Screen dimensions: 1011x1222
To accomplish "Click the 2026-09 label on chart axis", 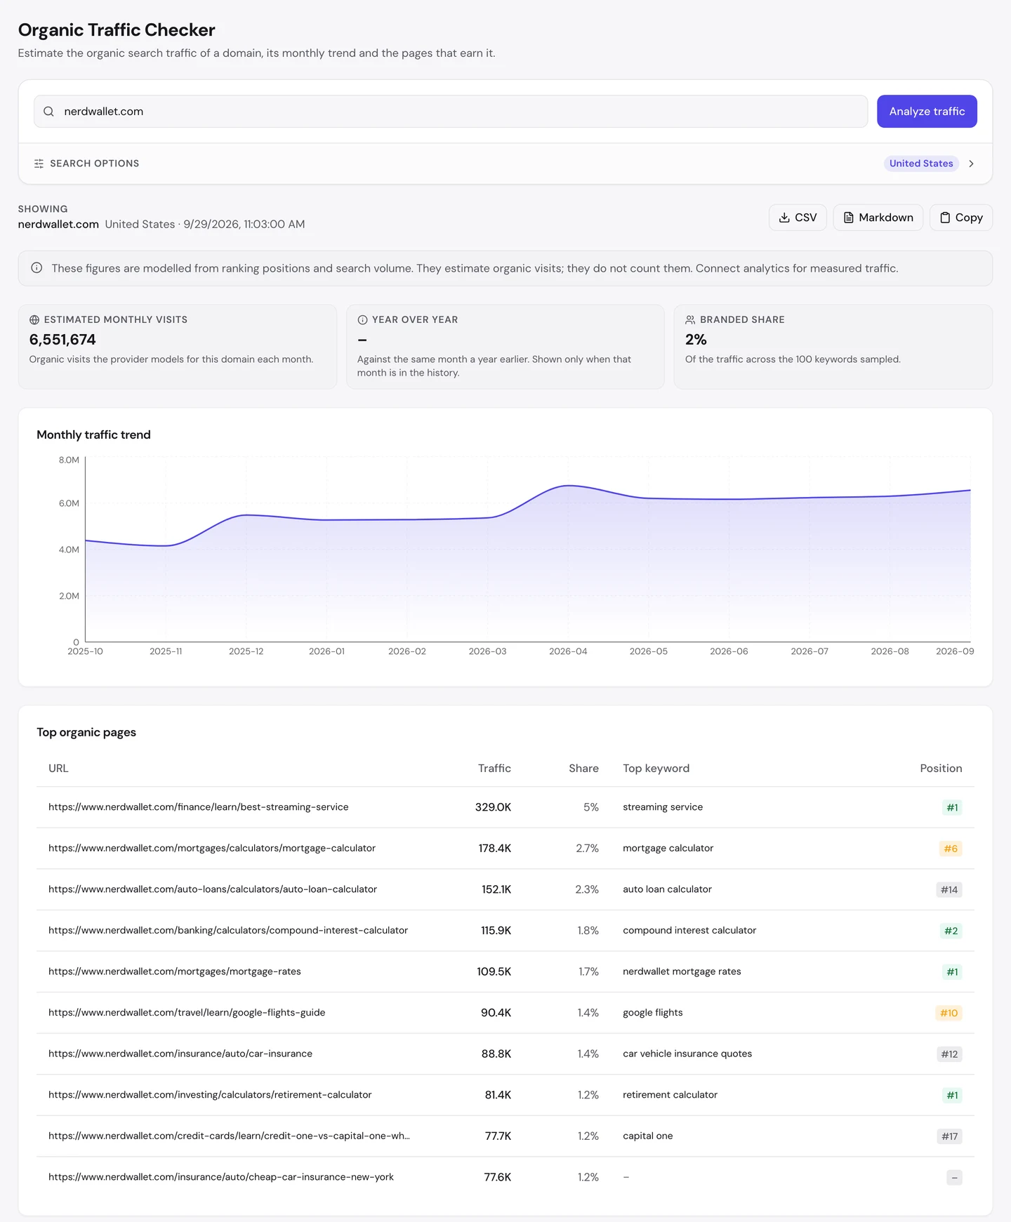I will click(x=955, y=651).
